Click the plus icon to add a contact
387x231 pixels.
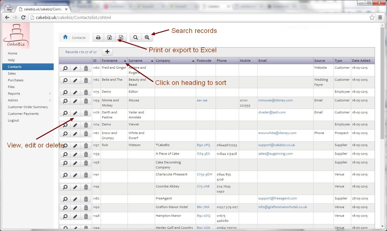pos(107,52)
